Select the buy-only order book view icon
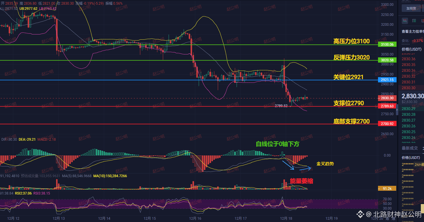The width and height of the screenshot is (424, 222). pos(414,21)
